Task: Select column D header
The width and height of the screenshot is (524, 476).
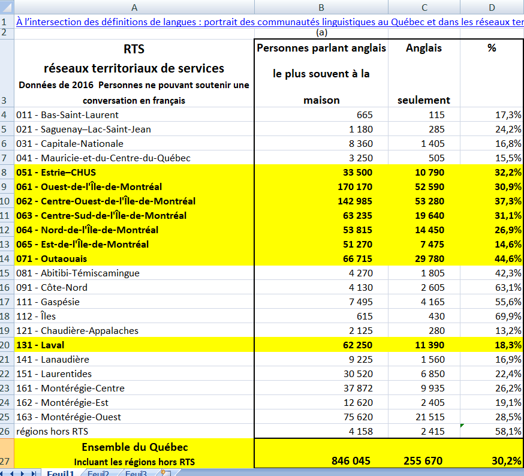Action: pyautogui.click(x=492, y=7)
